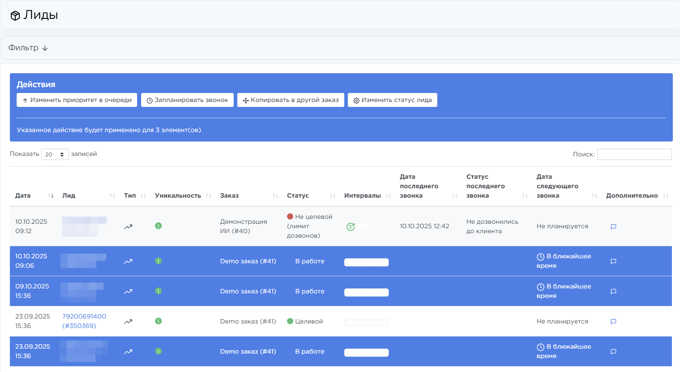This screenshot has height=372, width=680.
Task: Click trend arrow icon in 79200691400 row
Action: [128, 321]
